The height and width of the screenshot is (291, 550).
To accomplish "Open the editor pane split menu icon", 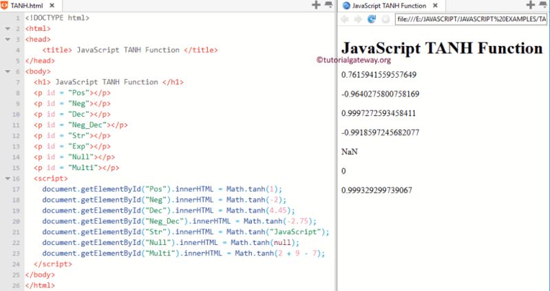I will (x=328, y=5).
